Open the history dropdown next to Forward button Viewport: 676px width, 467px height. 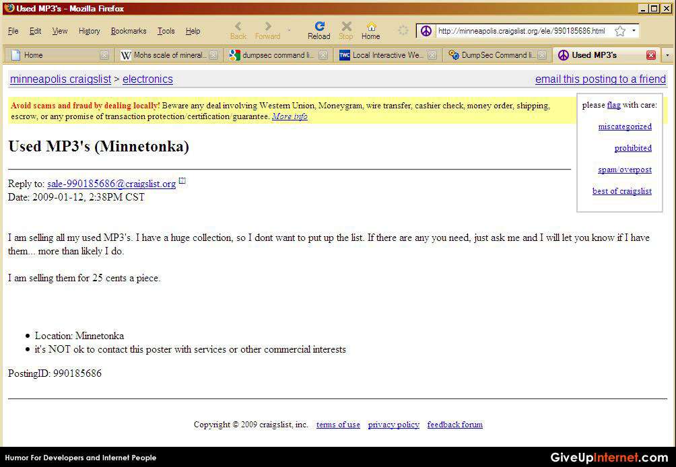[290, 30]
